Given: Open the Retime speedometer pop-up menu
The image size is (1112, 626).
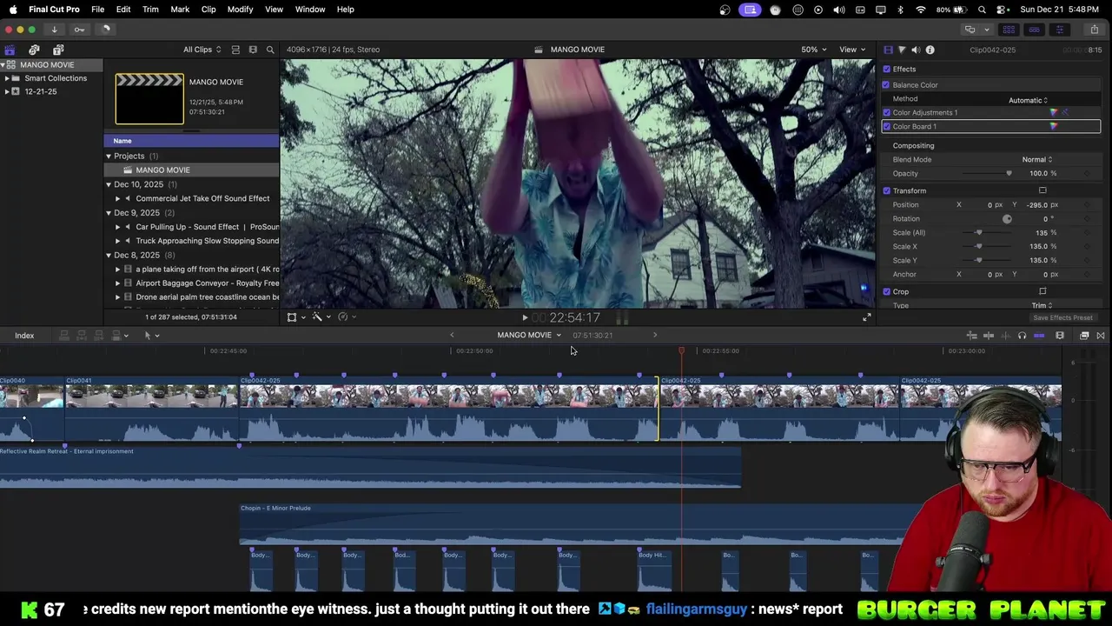Looking at the screenshot, I should pyautogui.click(x=346, y=317).
